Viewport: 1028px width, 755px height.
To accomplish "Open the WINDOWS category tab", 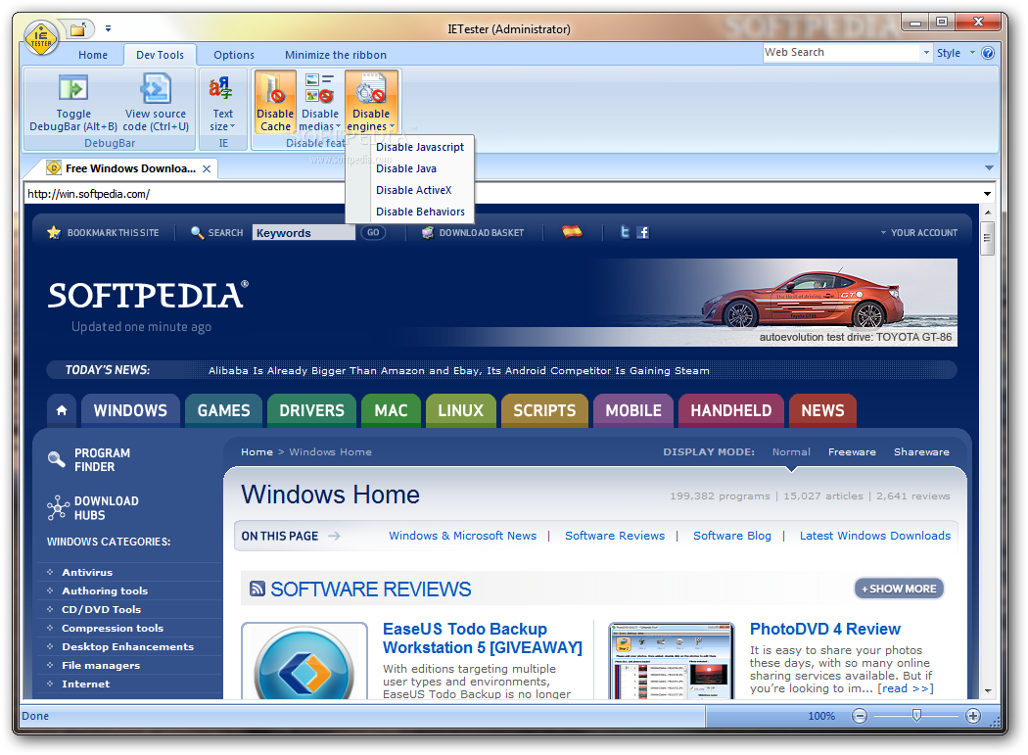I will (130, 410).
